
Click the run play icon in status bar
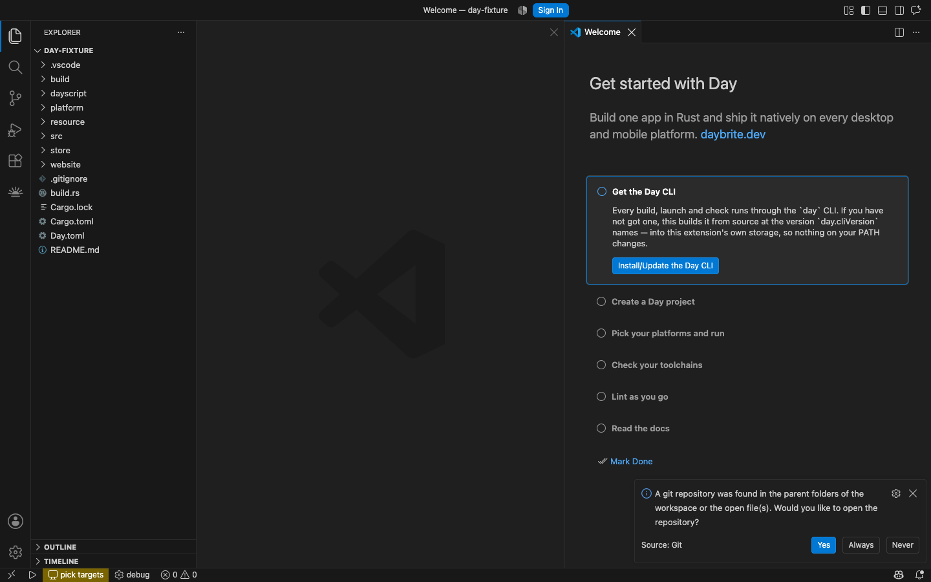[x=32, y=575]
